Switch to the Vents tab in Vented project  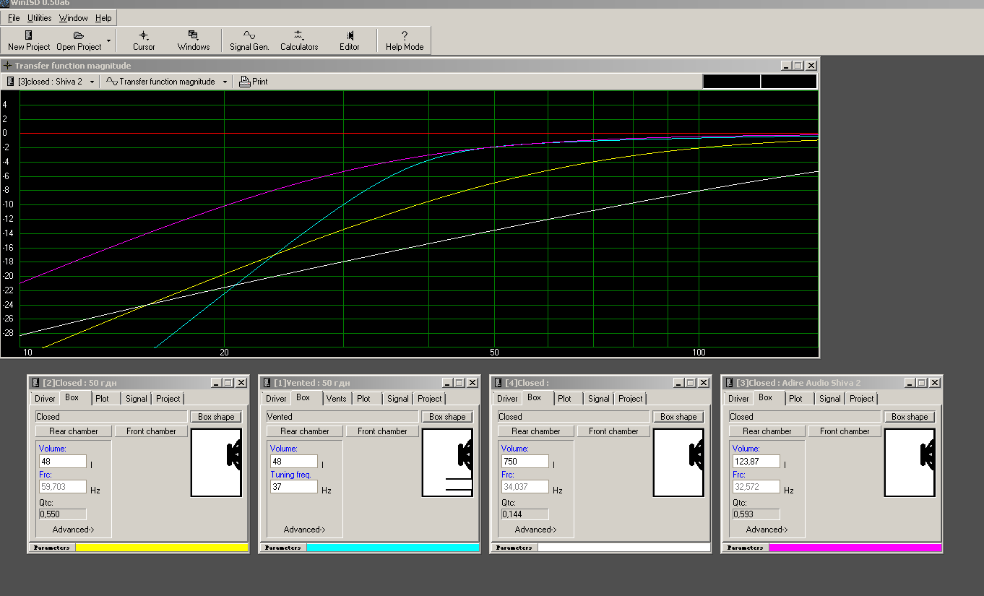(x=336, y=399)
